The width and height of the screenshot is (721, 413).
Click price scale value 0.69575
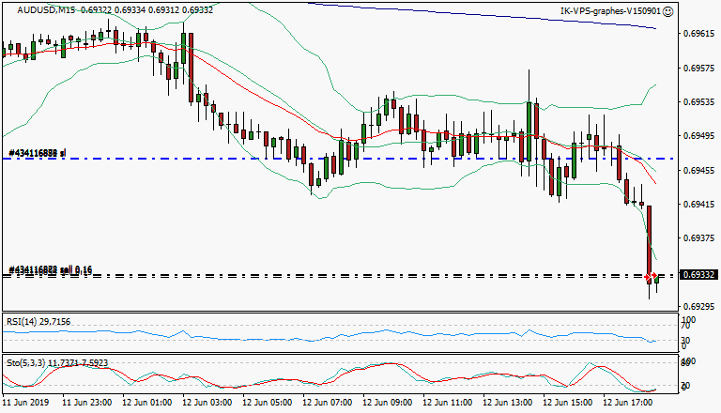coord(698,69)
